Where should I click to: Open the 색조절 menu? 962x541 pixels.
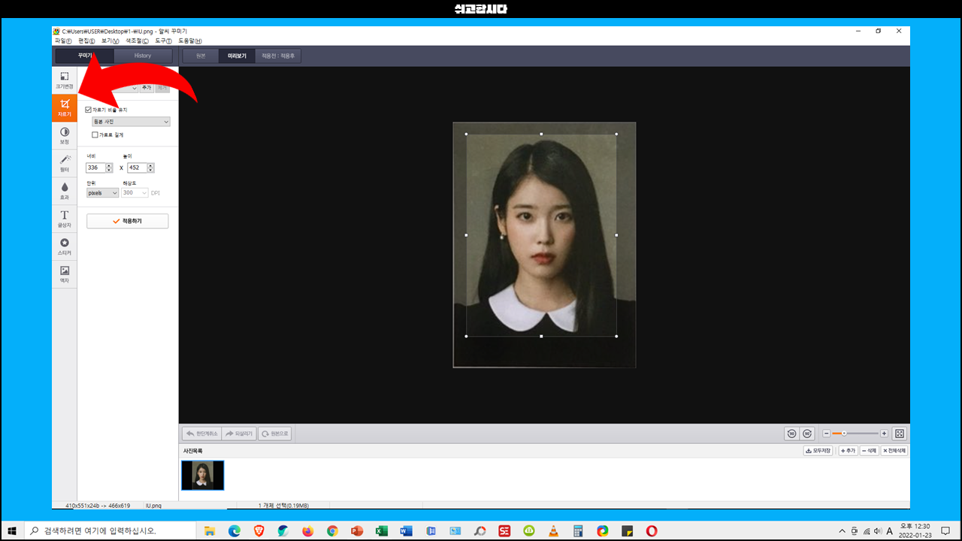(138, 41)
